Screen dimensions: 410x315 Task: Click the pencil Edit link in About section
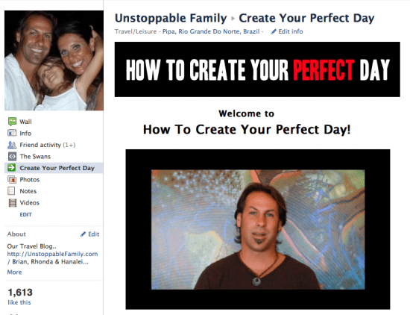pos(89,234)
